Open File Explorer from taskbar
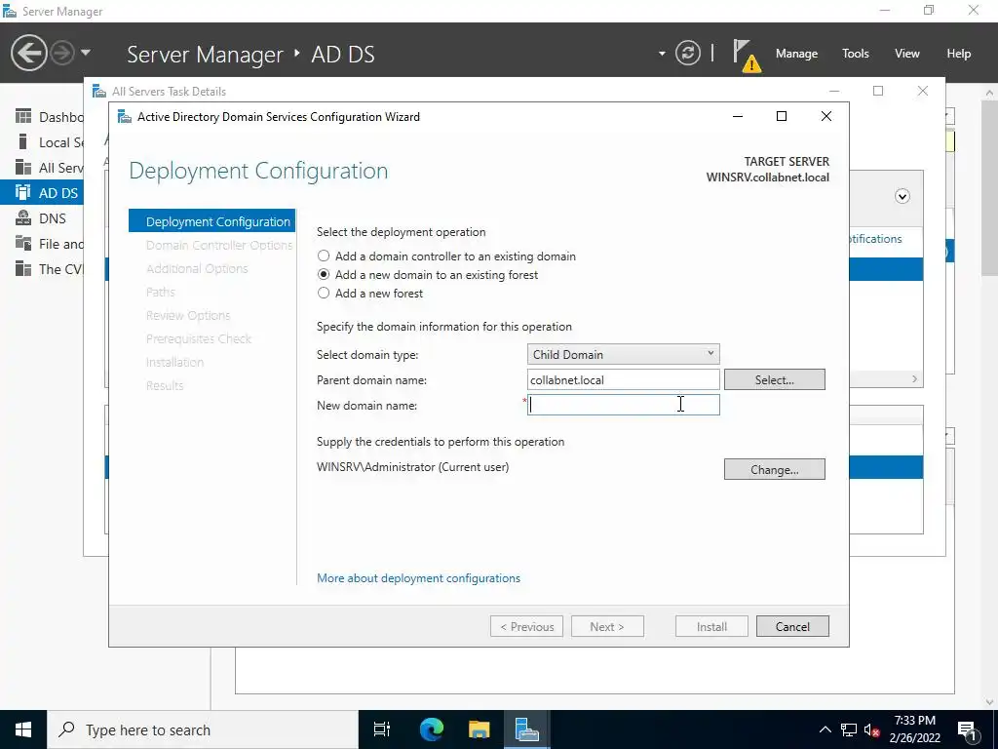The height and width of the screenshot is (749, 998). pyautogui.click(x=480, y=729)
